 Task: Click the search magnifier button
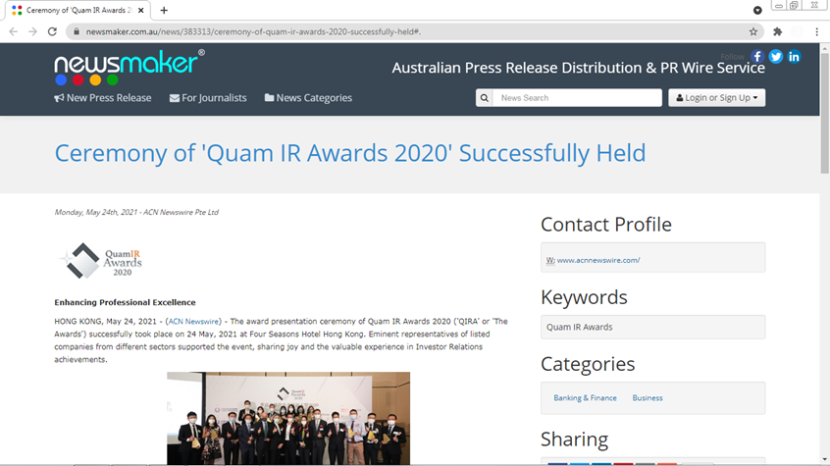[485, 98]
